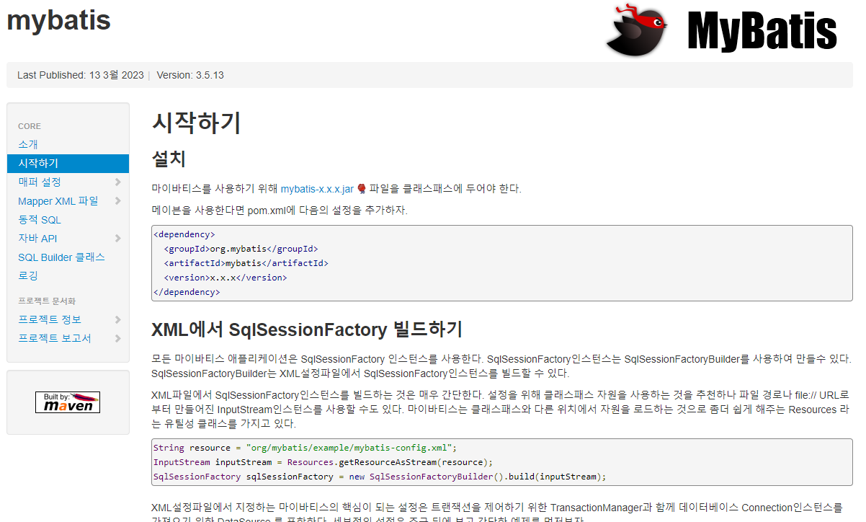The height and width of the screenshot is (522, 866).
Task: Expand the 프로젝트 보고서 submenu arrow
Action: (x=117, y=338)
